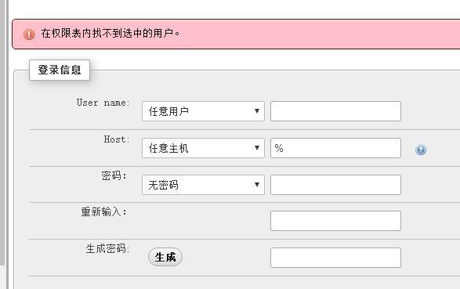This screenshot has width=460, height=289.
Task: Click the Host: label
Action: point(117,139)
